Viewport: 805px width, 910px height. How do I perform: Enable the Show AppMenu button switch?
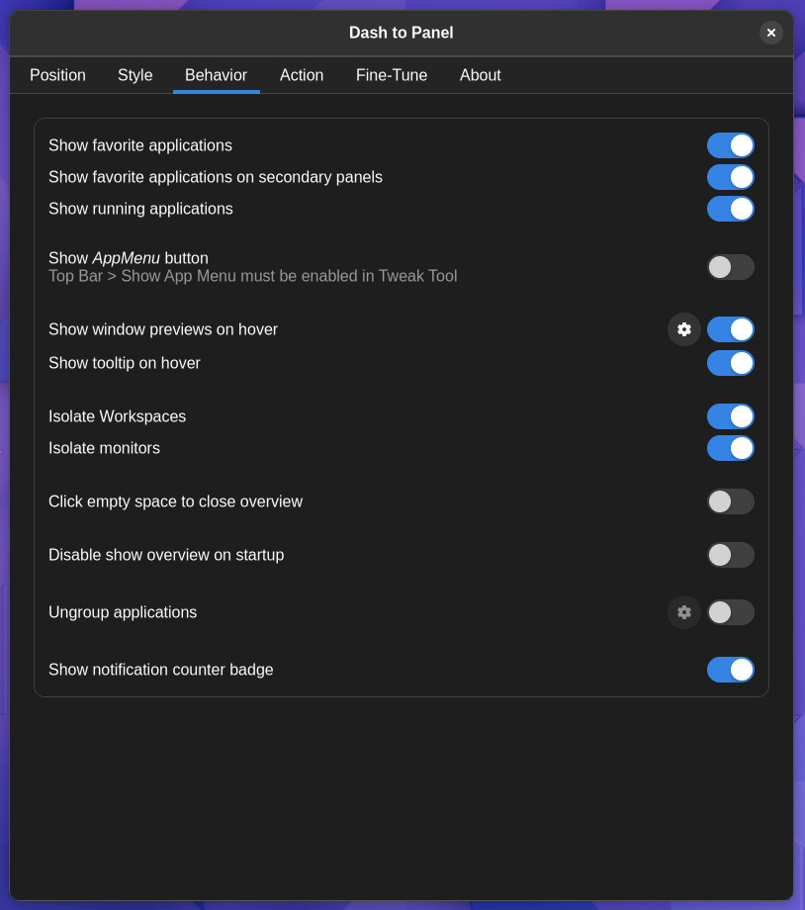(730, 267)
